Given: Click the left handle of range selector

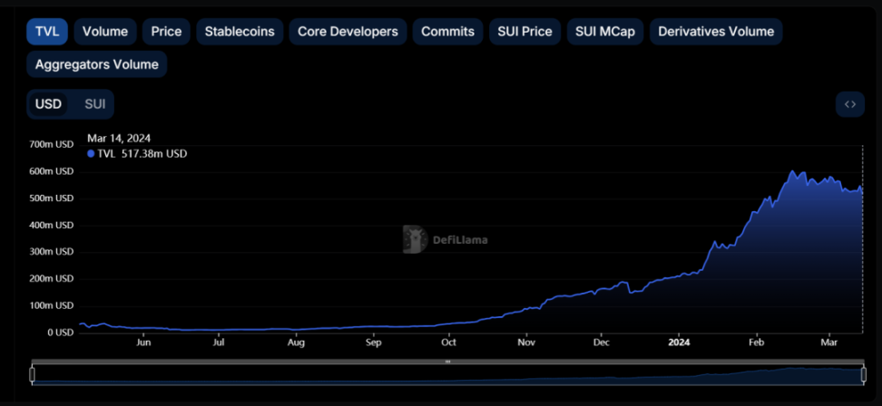Looking at the screenshot, I should tap(33, 373).
